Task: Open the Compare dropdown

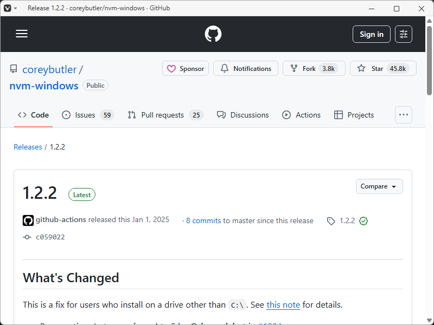Action: [x=379, y=186]
